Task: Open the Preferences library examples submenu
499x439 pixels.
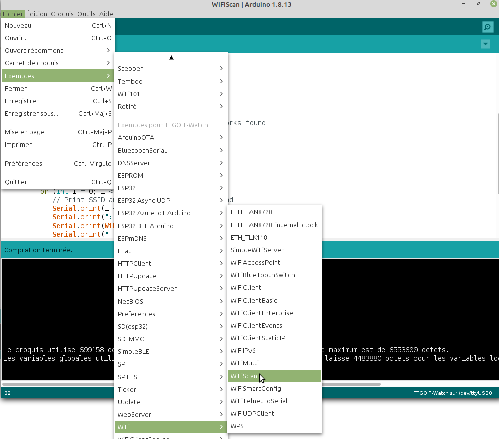Action: pos(171,314)
